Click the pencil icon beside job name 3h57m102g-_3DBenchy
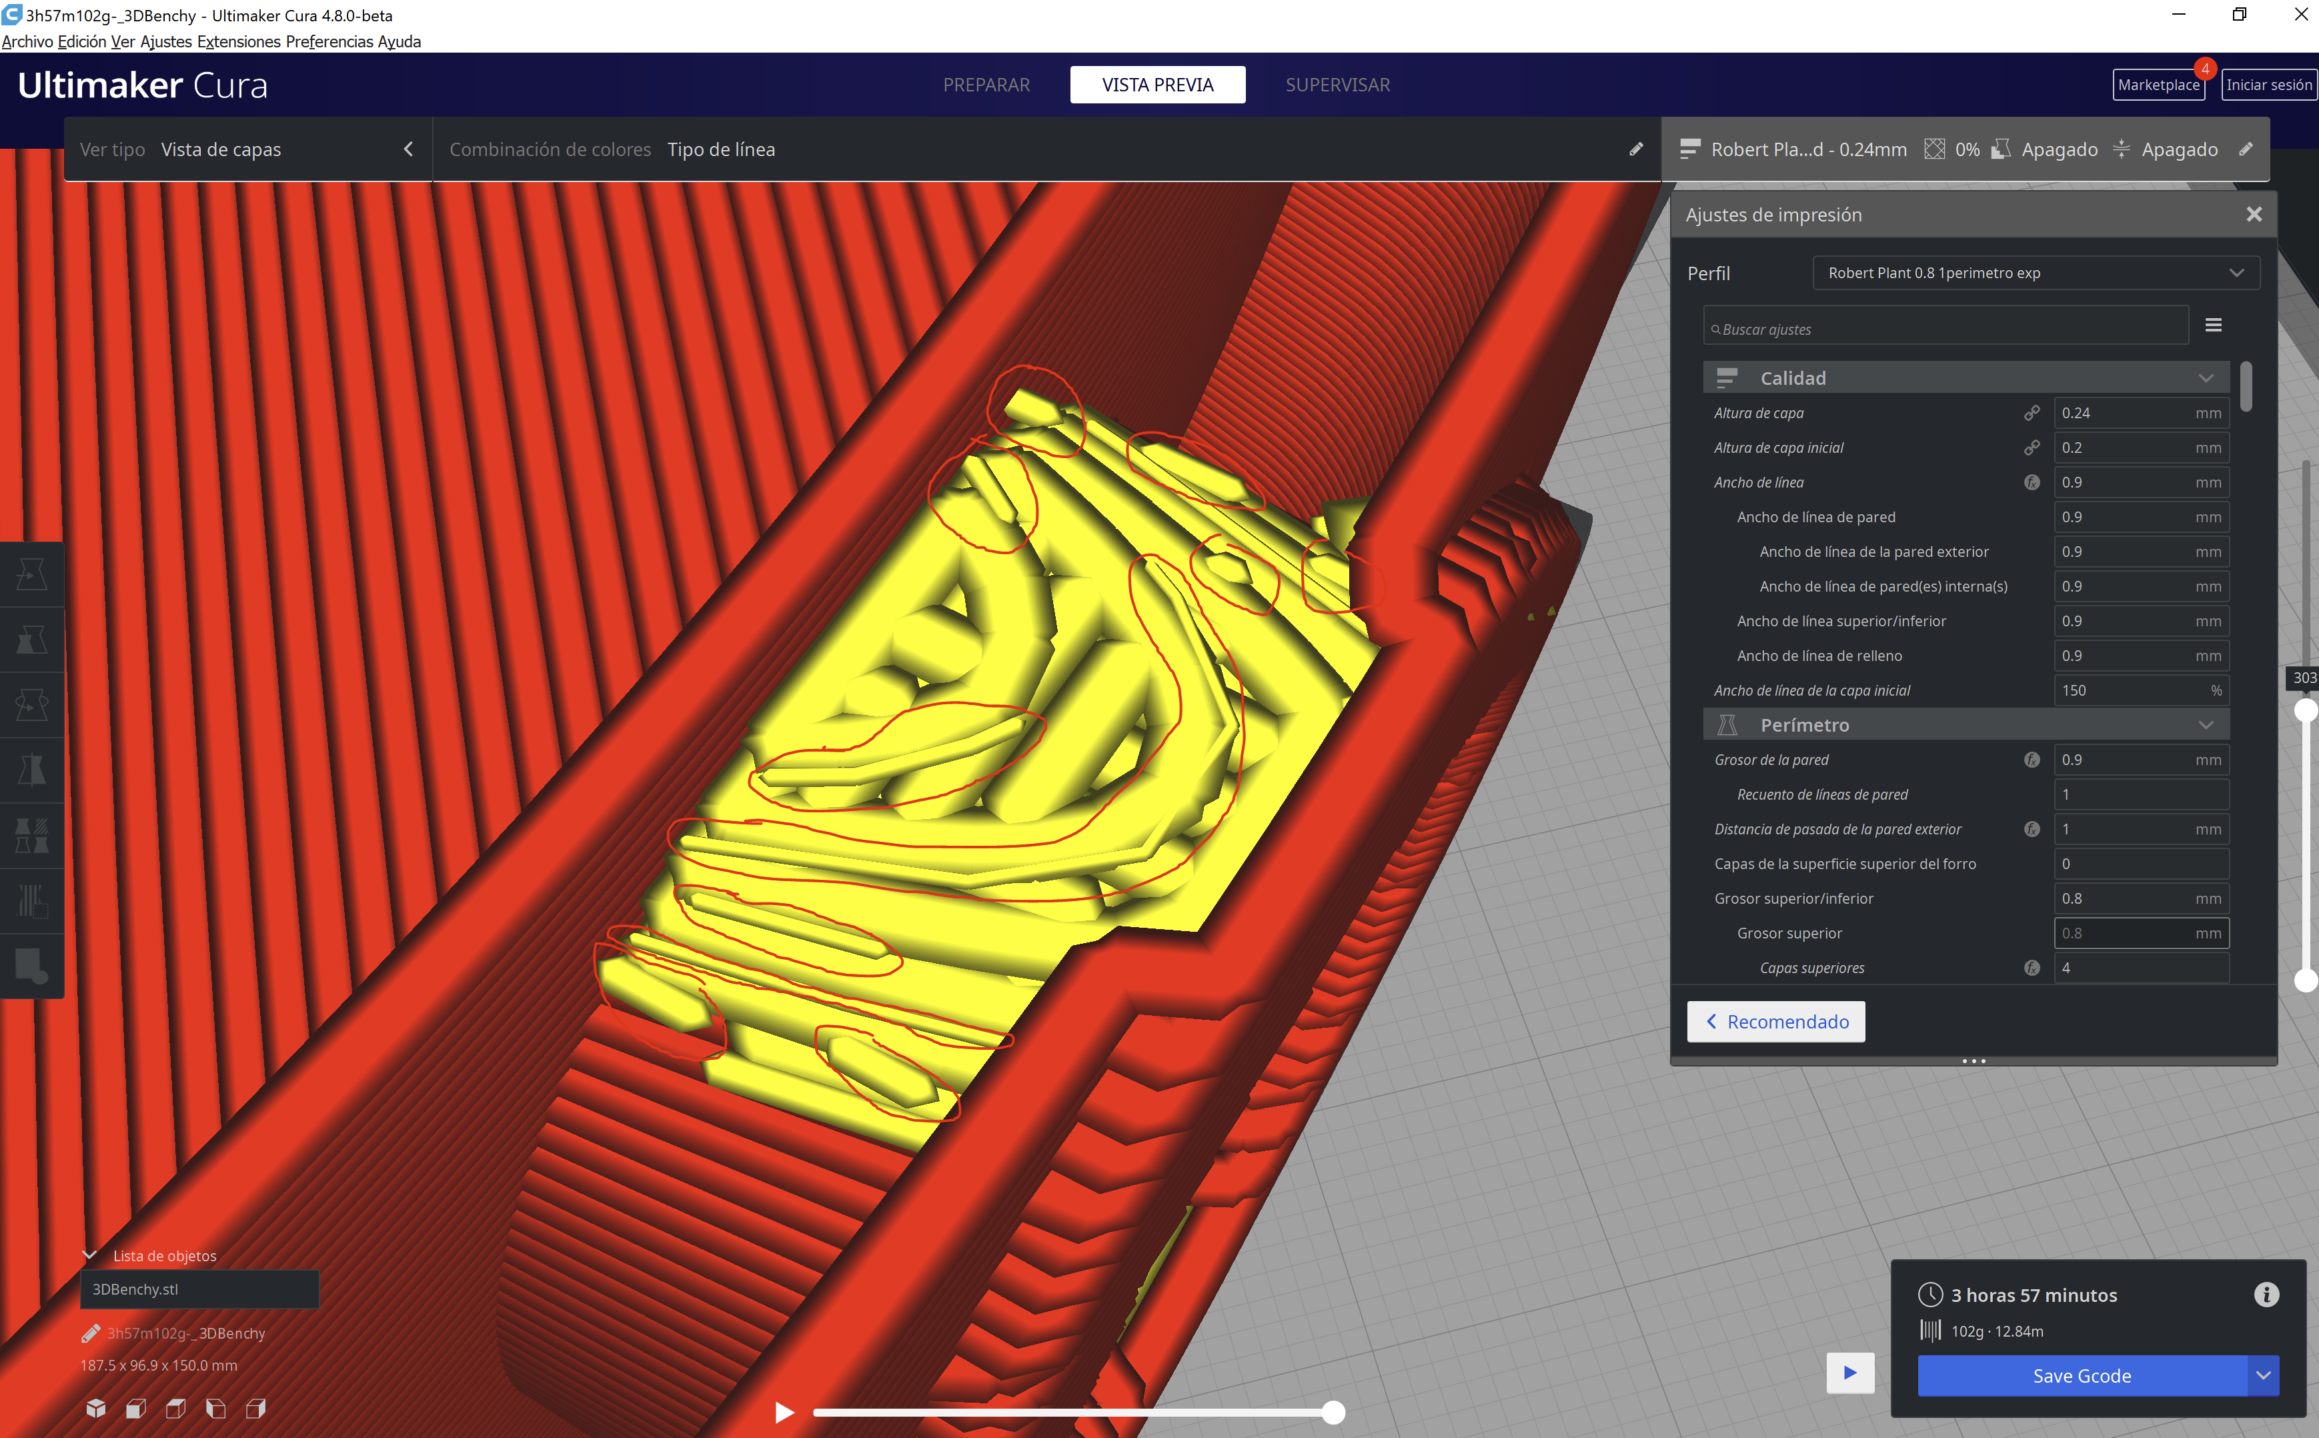The image size is (2319, 1438). click(90, 1333)
